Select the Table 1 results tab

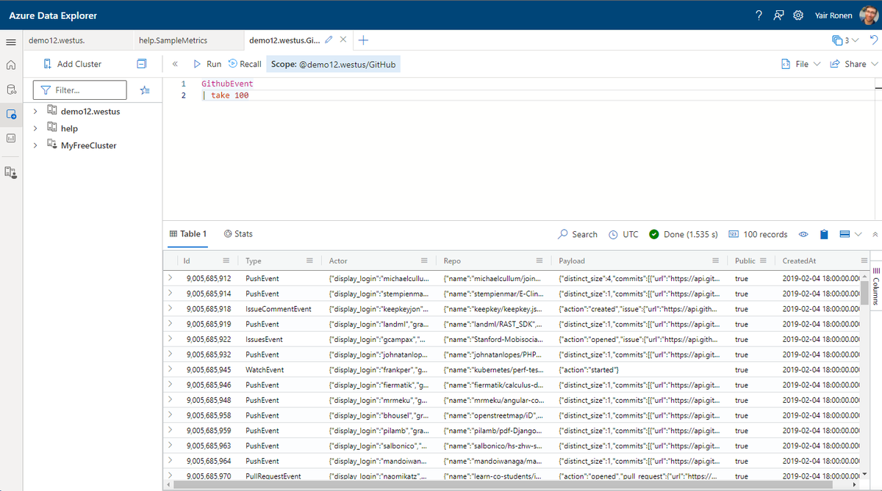188,234
